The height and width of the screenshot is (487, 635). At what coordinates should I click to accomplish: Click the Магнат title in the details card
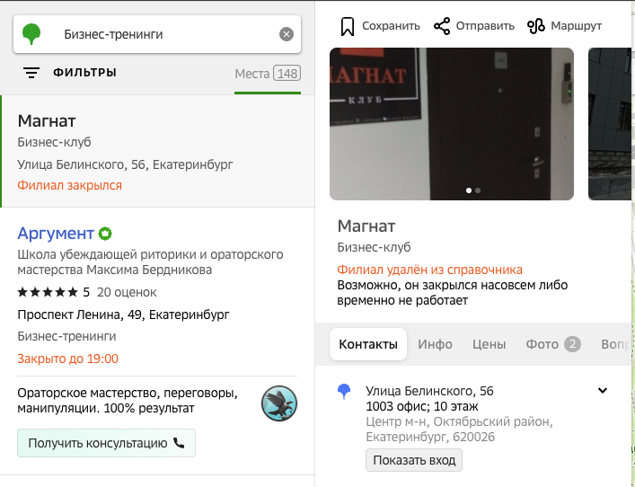click(366, 226)
